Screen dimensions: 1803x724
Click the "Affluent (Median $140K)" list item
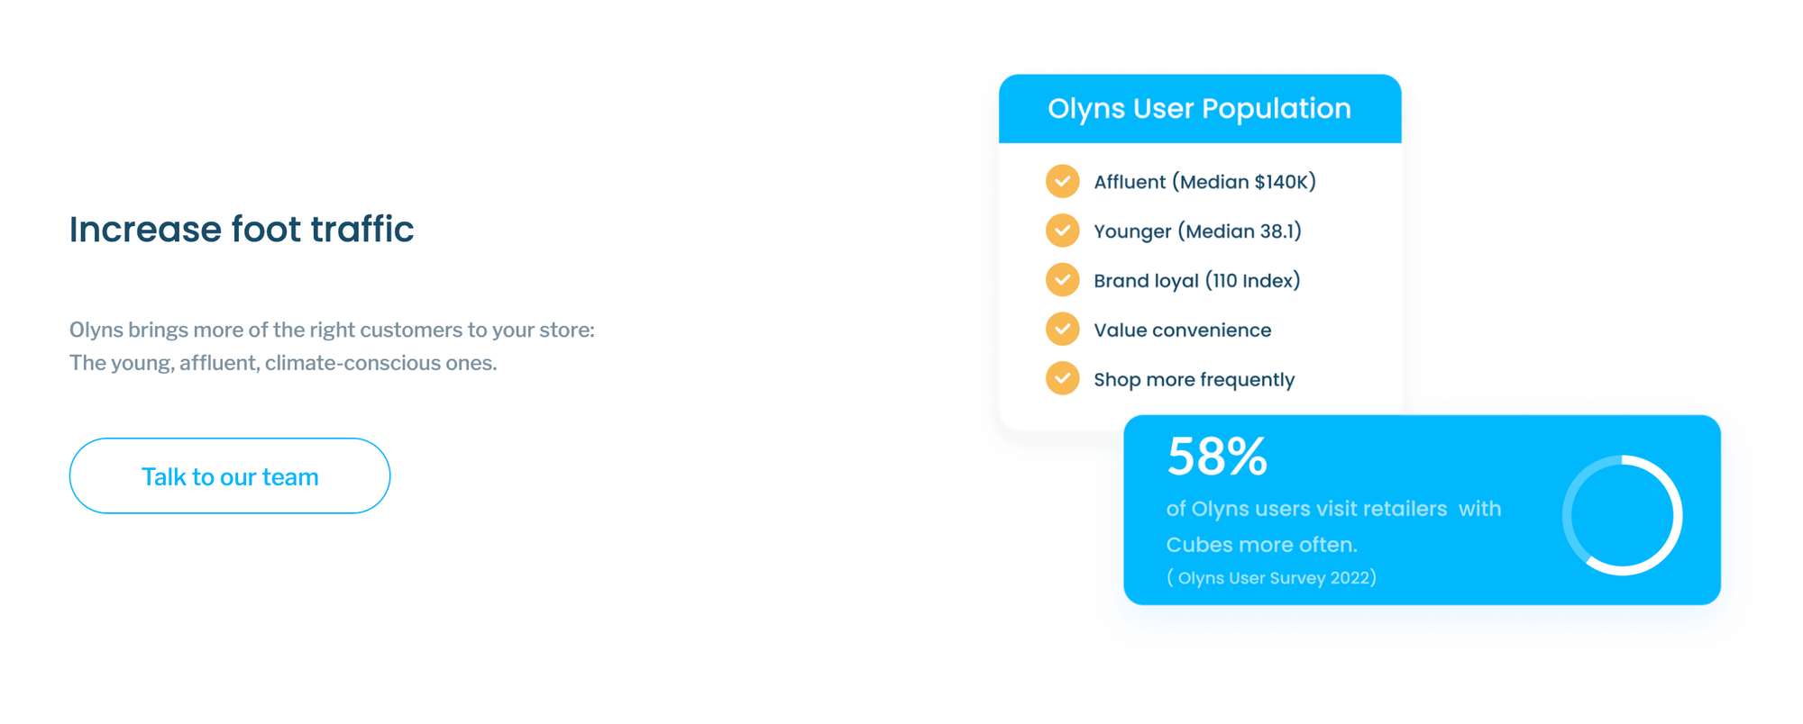point(1204,182)
